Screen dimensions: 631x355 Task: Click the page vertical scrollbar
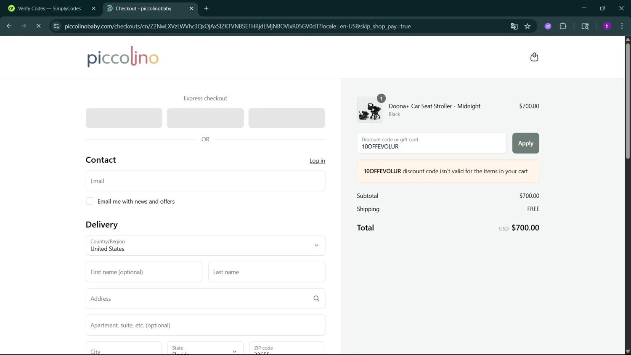[627, 101]
